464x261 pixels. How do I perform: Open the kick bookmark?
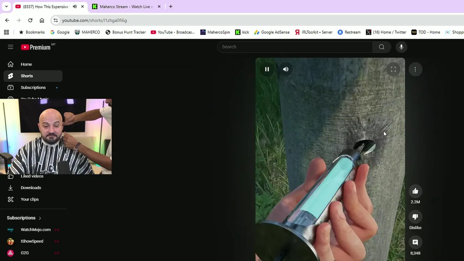pos(242,32)
